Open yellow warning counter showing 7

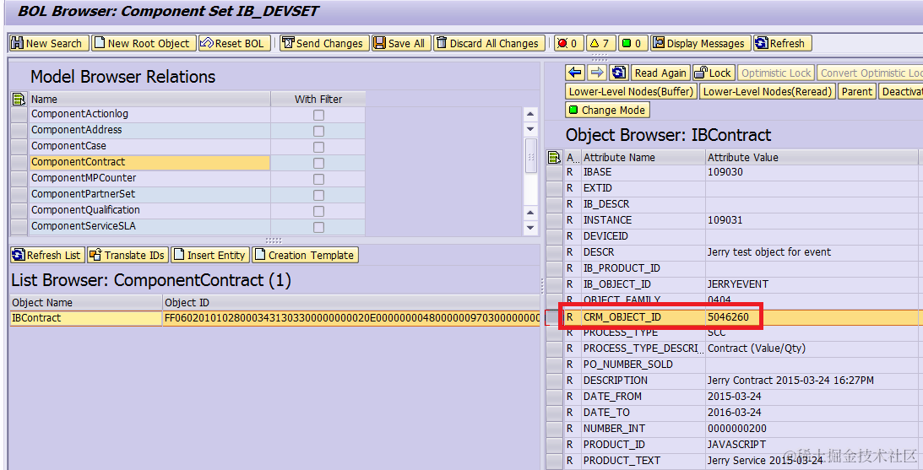click(x=600, y=44)
